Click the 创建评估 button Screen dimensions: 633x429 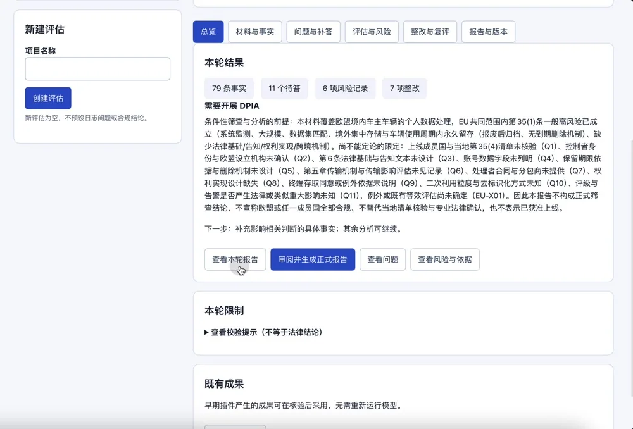pos(48,98)
